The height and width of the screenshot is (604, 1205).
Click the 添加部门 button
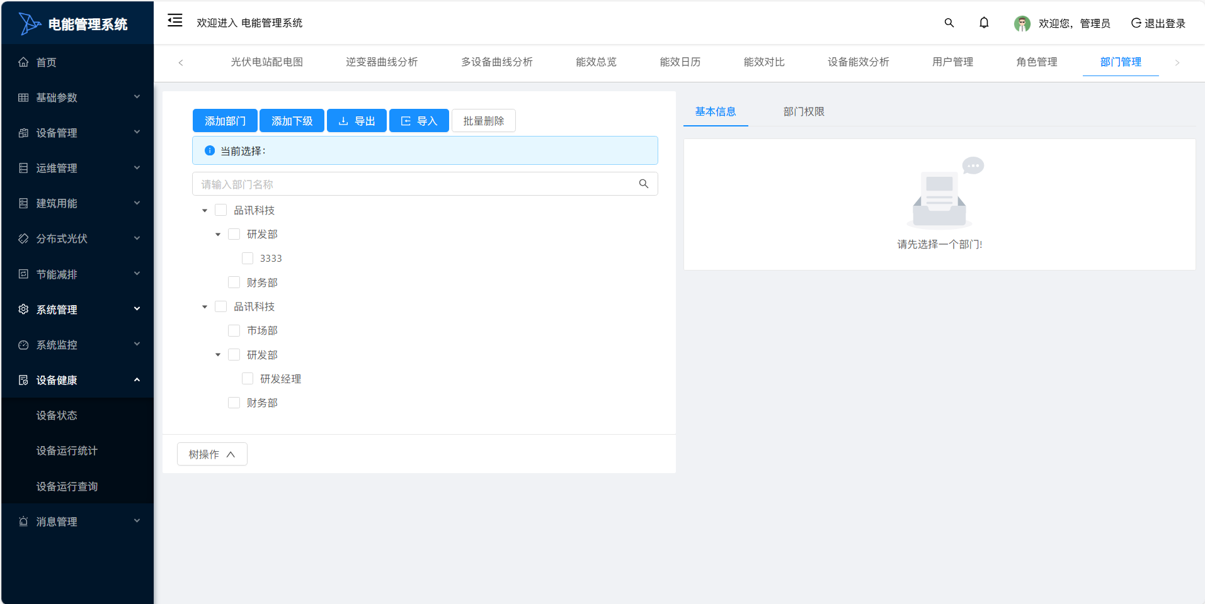[x=225, y=121]
